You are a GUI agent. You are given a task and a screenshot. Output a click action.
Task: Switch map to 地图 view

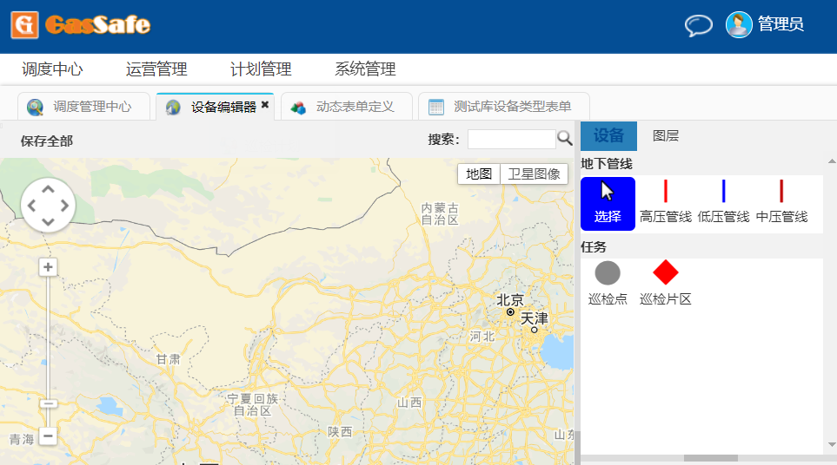(479, 174)
